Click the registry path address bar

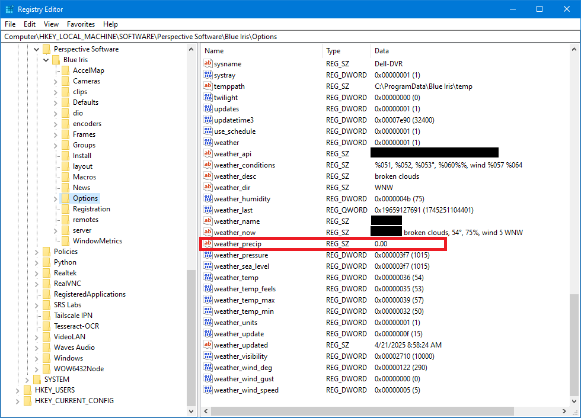coord(290,37)
